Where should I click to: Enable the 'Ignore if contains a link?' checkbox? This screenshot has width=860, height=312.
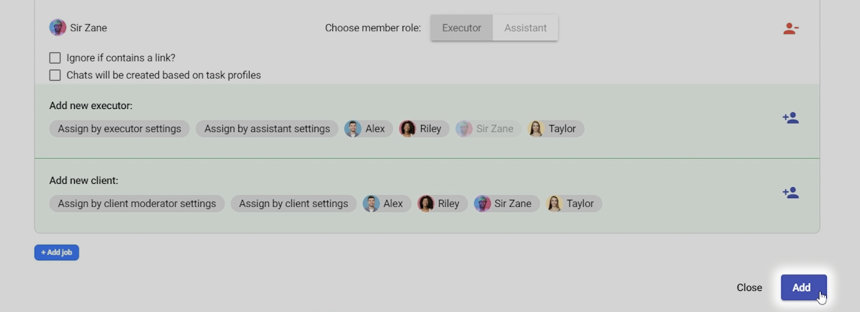pos(55,58)
